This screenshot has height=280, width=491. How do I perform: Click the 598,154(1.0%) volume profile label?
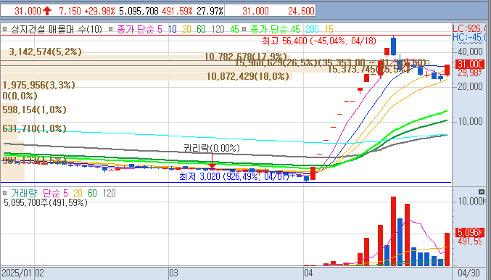coord(34,110)
